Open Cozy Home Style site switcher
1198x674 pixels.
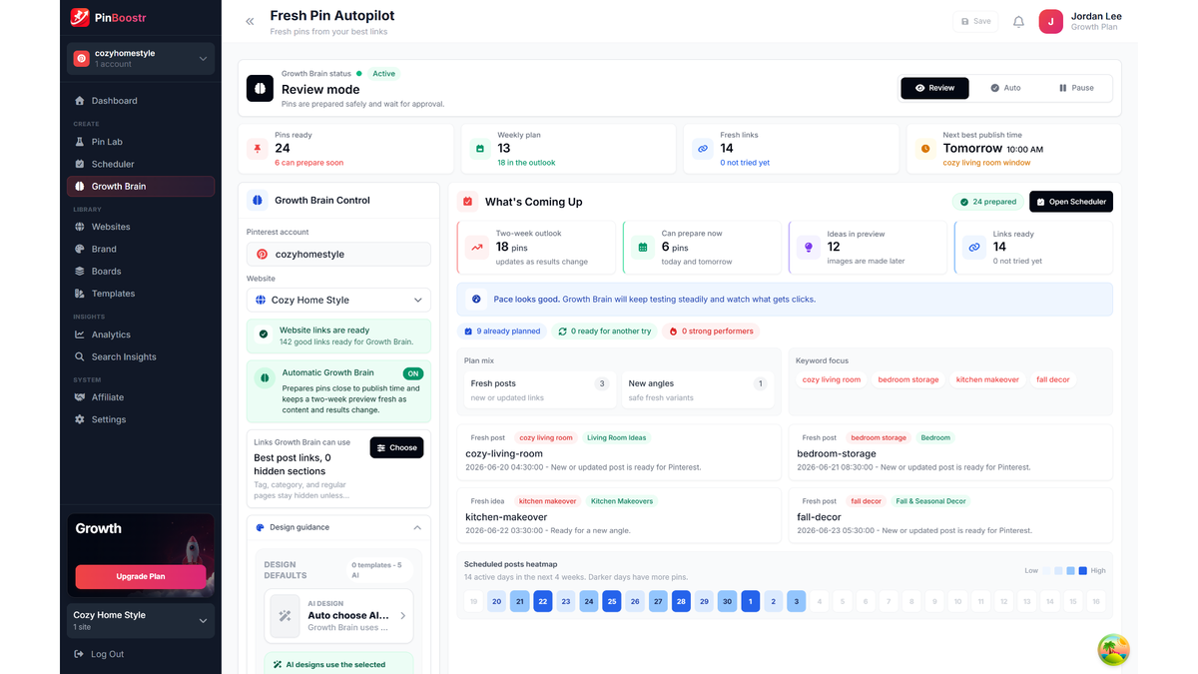141,620
